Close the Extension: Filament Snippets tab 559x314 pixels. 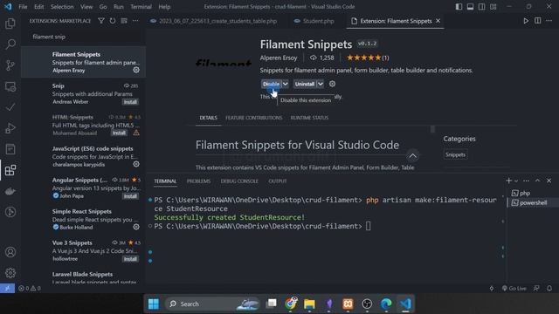(x=438, y=21)
